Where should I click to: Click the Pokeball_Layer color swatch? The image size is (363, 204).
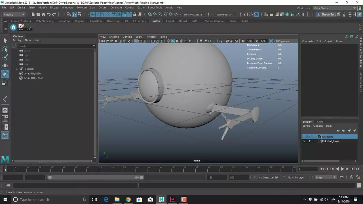click(x=320, y=141)
